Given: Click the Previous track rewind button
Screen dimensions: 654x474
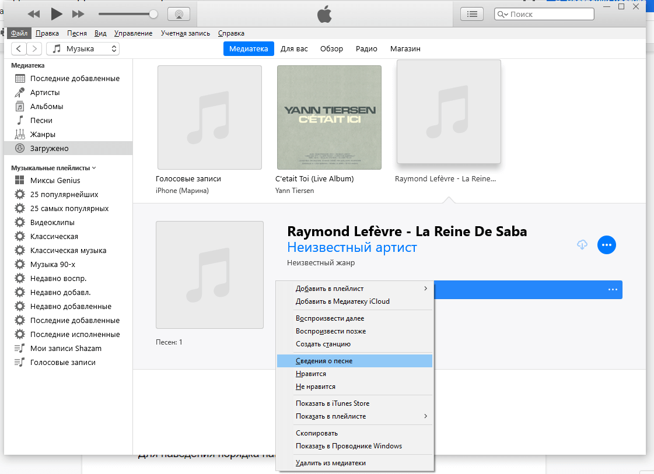Looking at the screenshot, I should click(34, 14).
